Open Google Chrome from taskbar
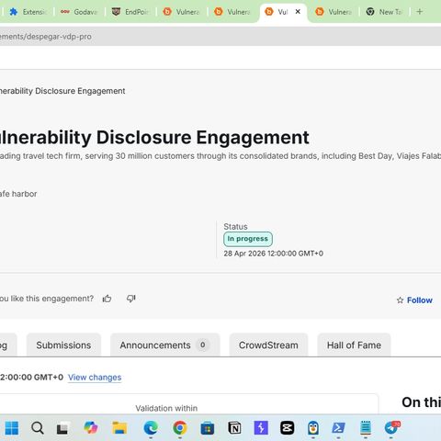The height and width of the screenshot is (441, 441). tap(180, 428)
